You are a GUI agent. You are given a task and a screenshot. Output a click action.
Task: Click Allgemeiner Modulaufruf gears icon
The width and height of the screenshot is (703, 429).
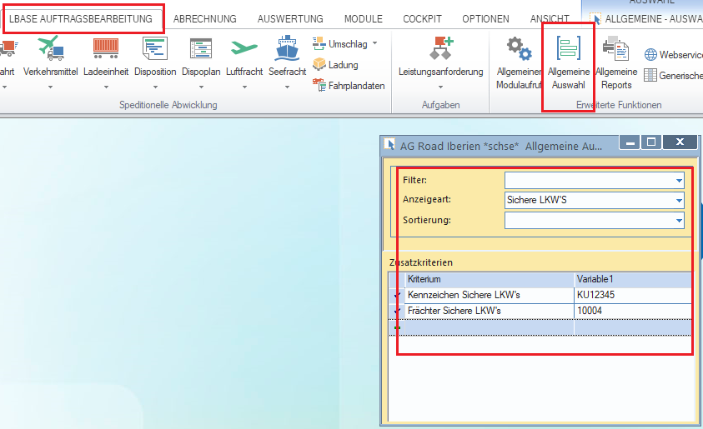[x=520, y=48]
